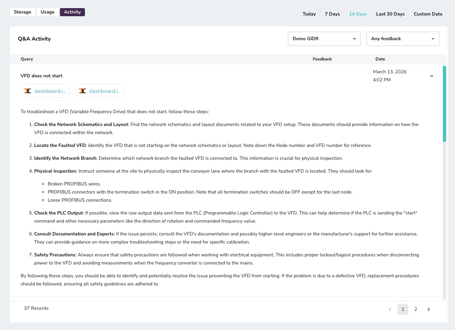Viewport: 455px width, 330px height.
Task: Select page 1 in pagination
Action: (403, 309)
